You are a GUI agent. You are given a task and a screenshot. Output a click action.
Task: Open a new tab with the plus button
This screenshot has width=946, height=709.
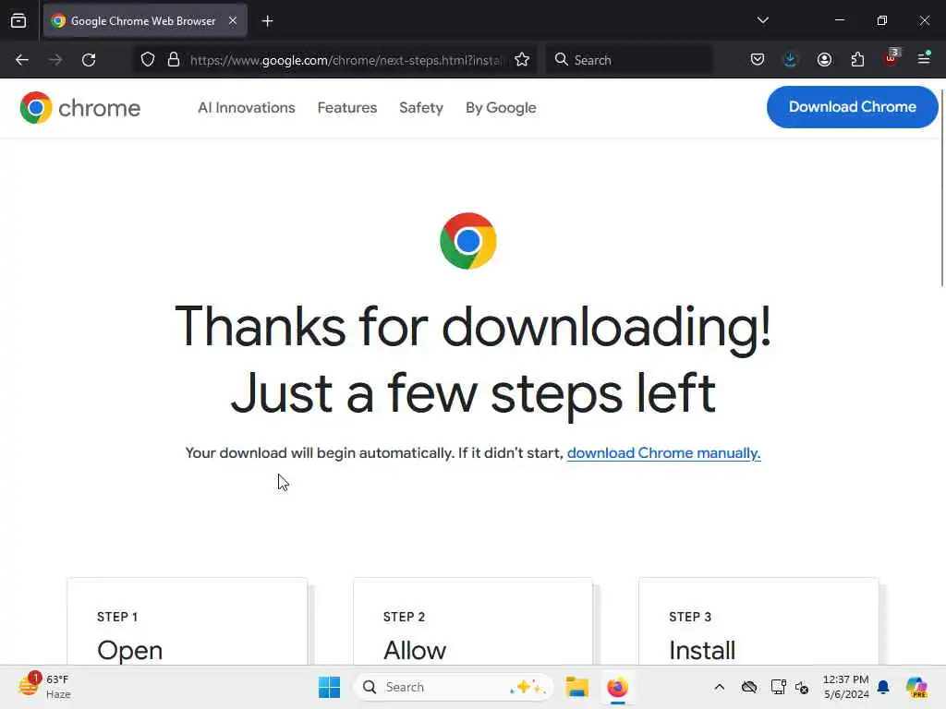click(267, 21)
